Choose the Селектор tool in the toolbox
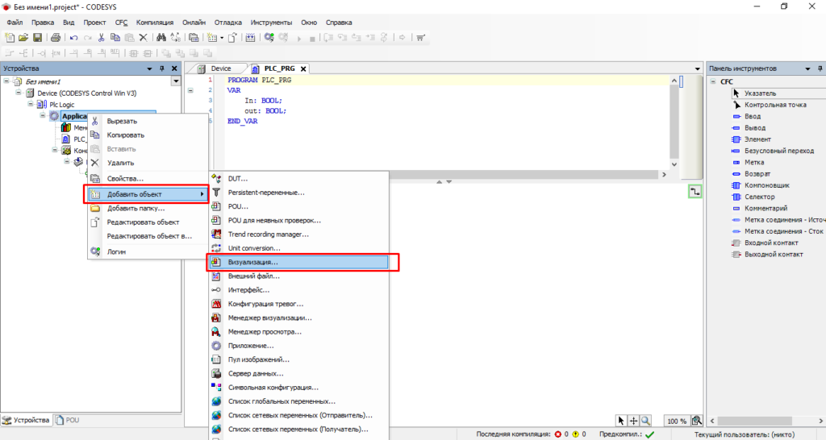The width and height of the screenshot is (826, 440). coord(759,197)
